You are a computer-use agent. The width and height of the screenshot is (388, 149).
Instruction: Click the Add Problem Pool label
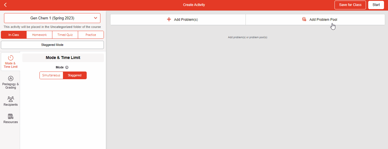click(x=323, y=20)
